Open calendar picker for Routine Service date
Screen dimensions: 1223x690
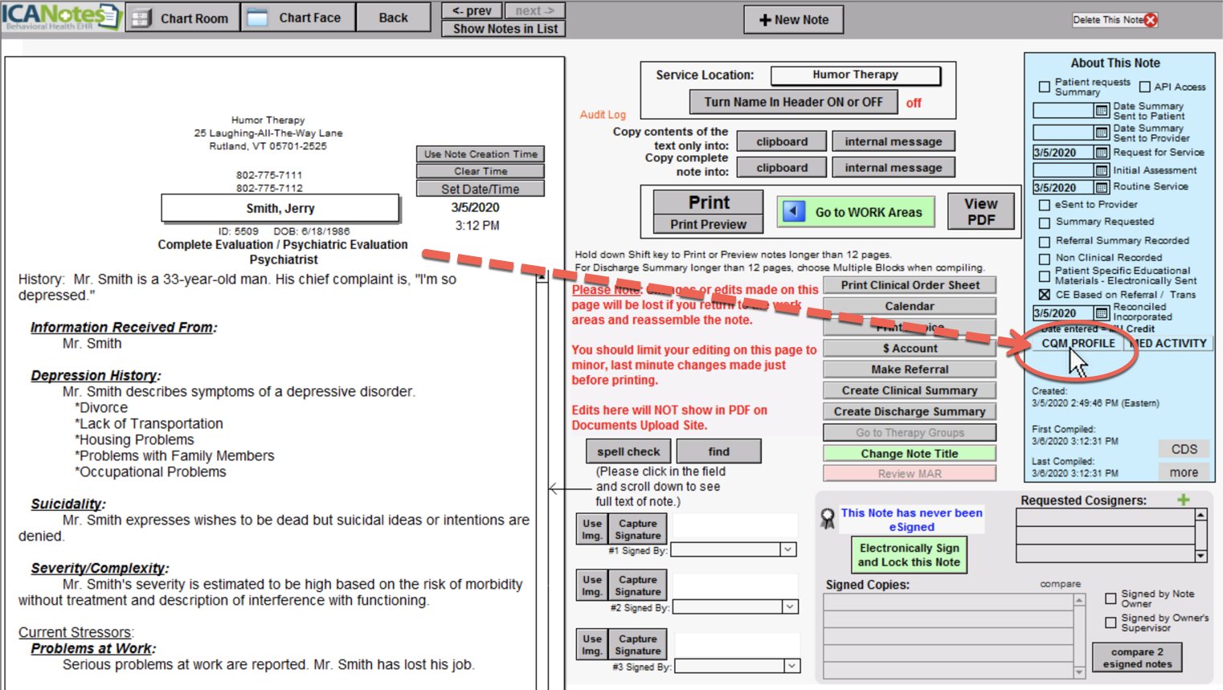(x=1102, y=187)
